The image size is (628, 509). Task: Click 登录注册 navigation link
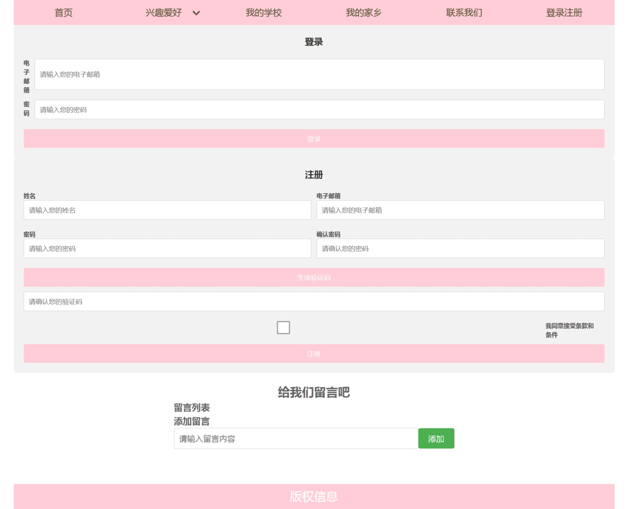(564, 13)
